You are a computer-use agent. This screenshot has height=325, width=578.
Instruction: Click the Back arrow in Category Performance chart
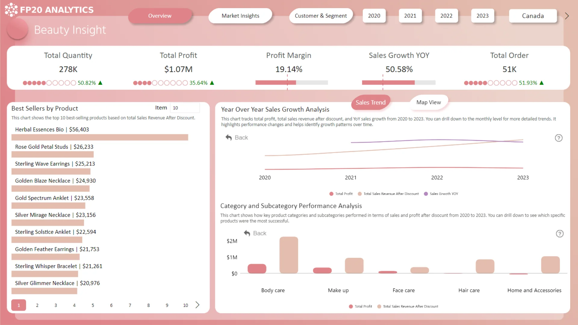click(x=247, y=233)
